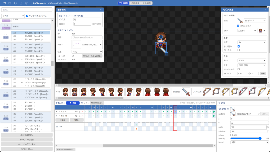The image size is (270, 152).
Task: Choose the first brown bow icon in アニメICON strip
Action: pos(207,92)
